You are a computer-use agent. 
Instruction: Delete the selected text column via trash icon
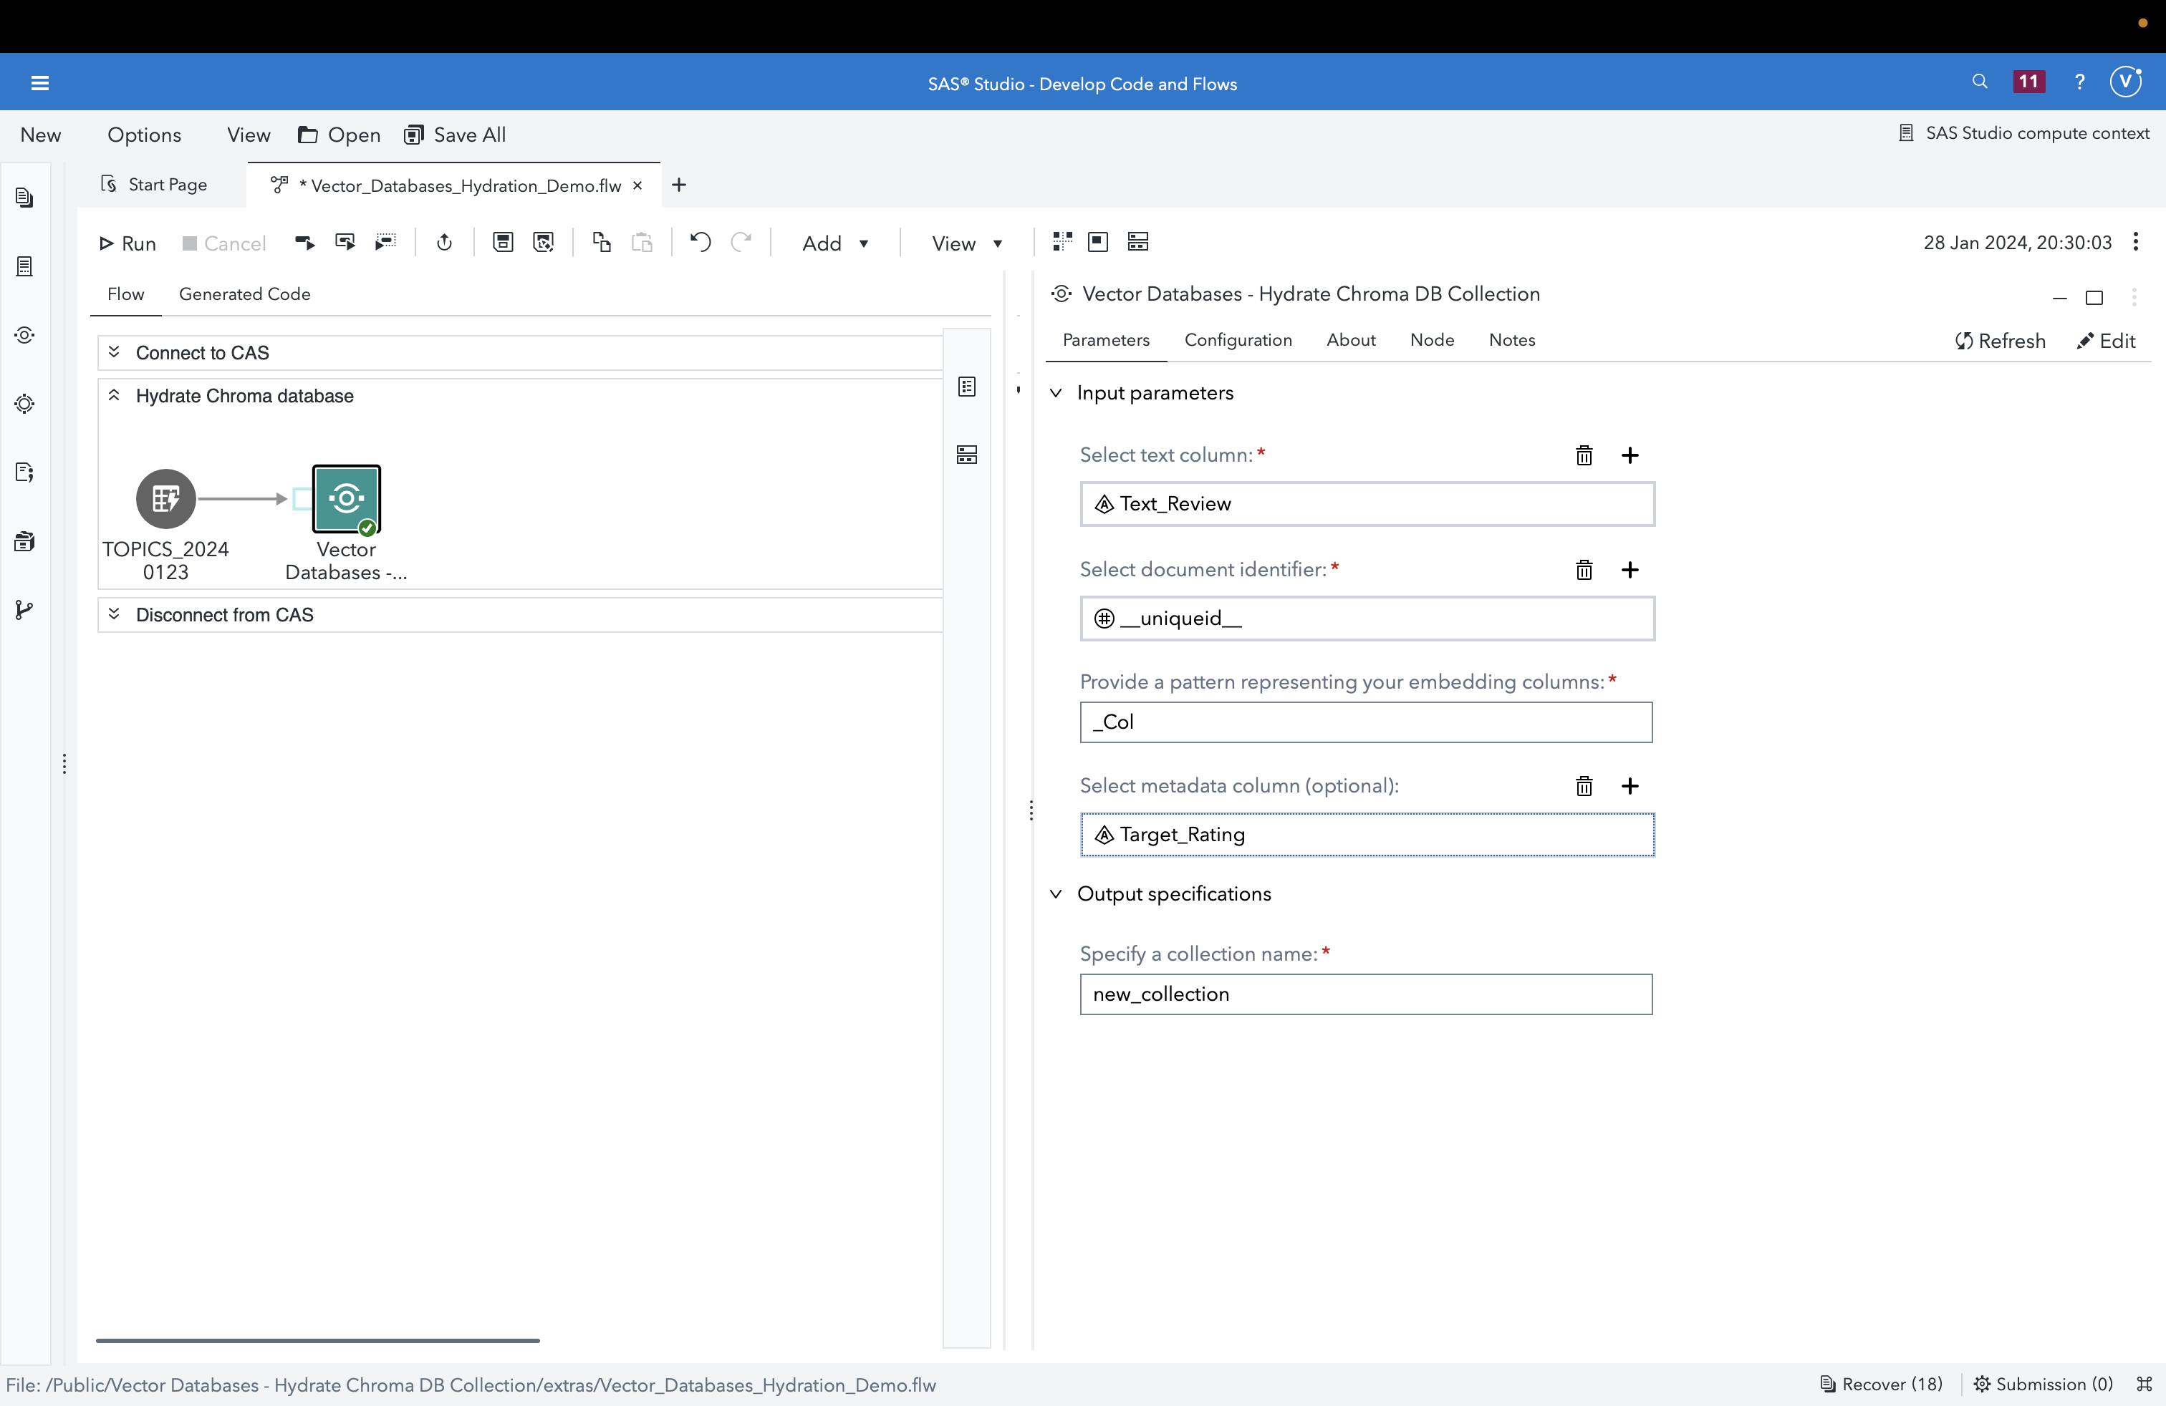[x=1584, y=455]
